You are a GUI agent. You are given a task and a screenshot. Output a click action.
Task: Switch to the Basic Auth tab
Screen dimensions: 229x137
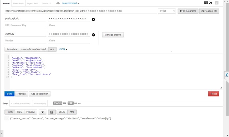tap(18, 3)
